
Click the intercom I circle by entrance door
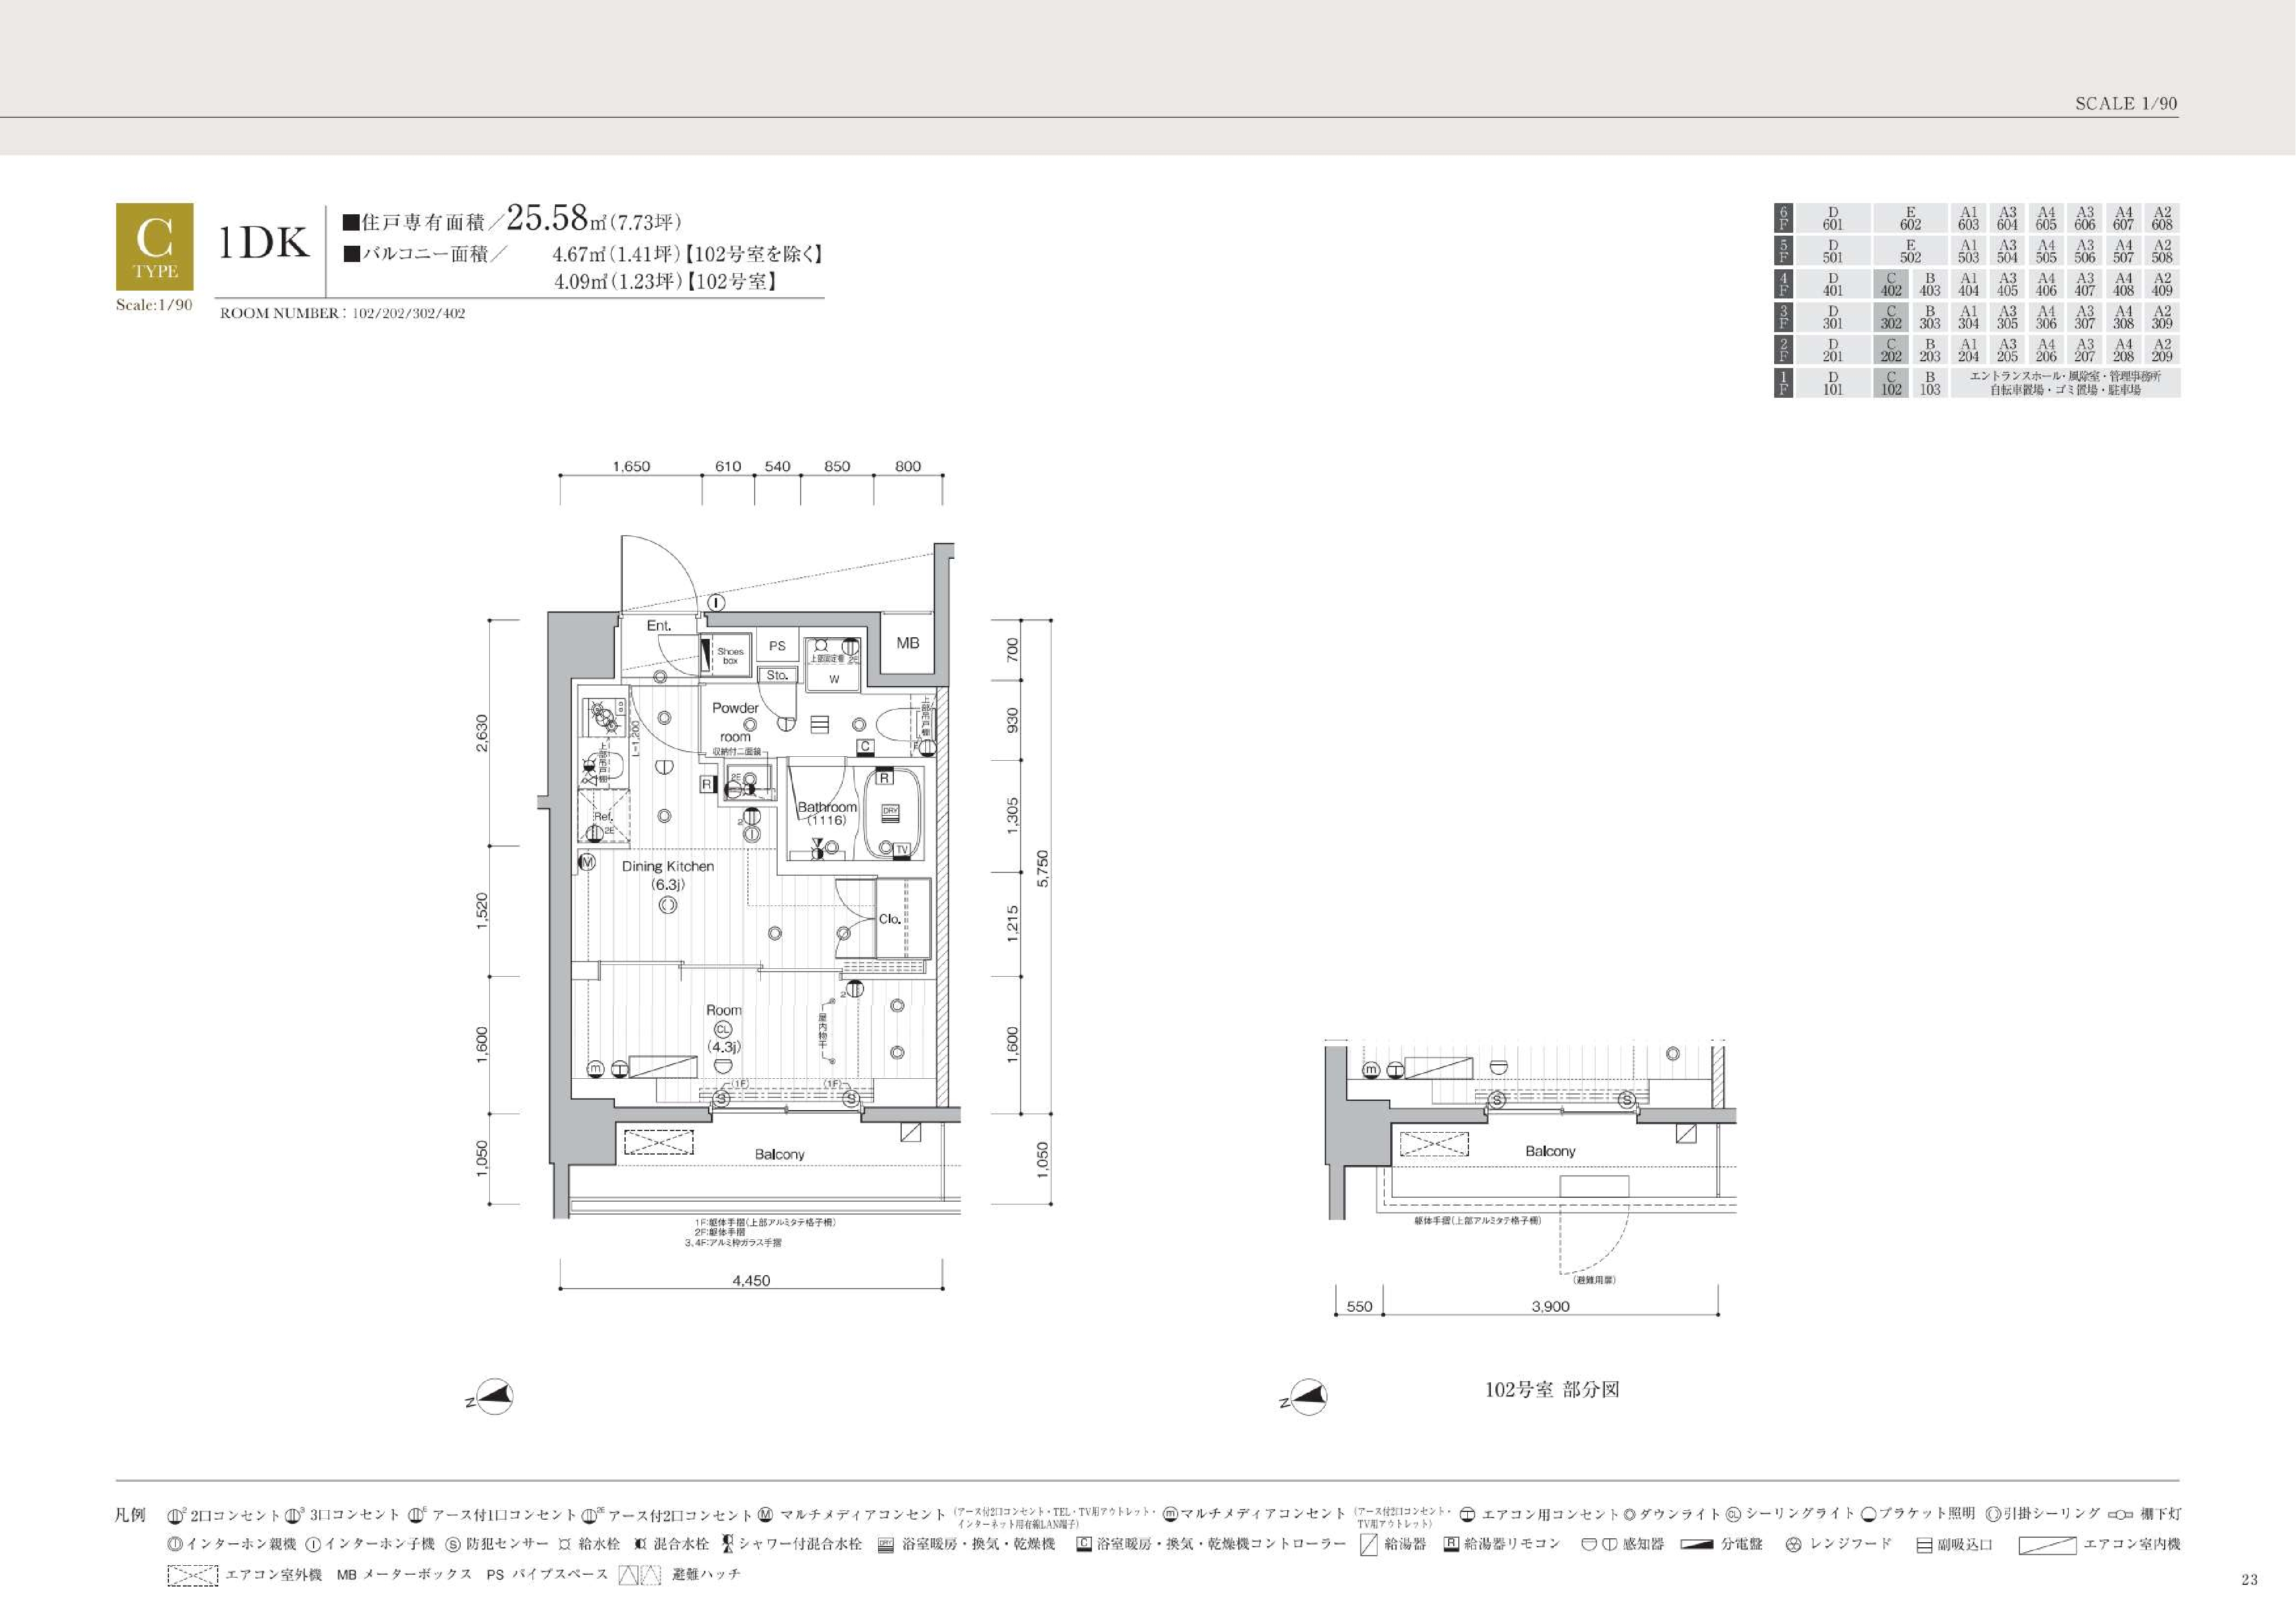click(716, 603)
